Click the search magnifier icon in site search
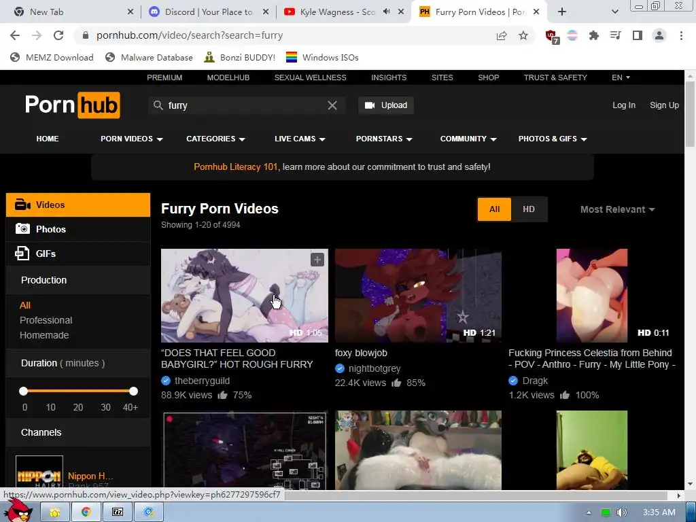Screen dimensions: 696x522 pyautogui.click(x=158, y=105)
